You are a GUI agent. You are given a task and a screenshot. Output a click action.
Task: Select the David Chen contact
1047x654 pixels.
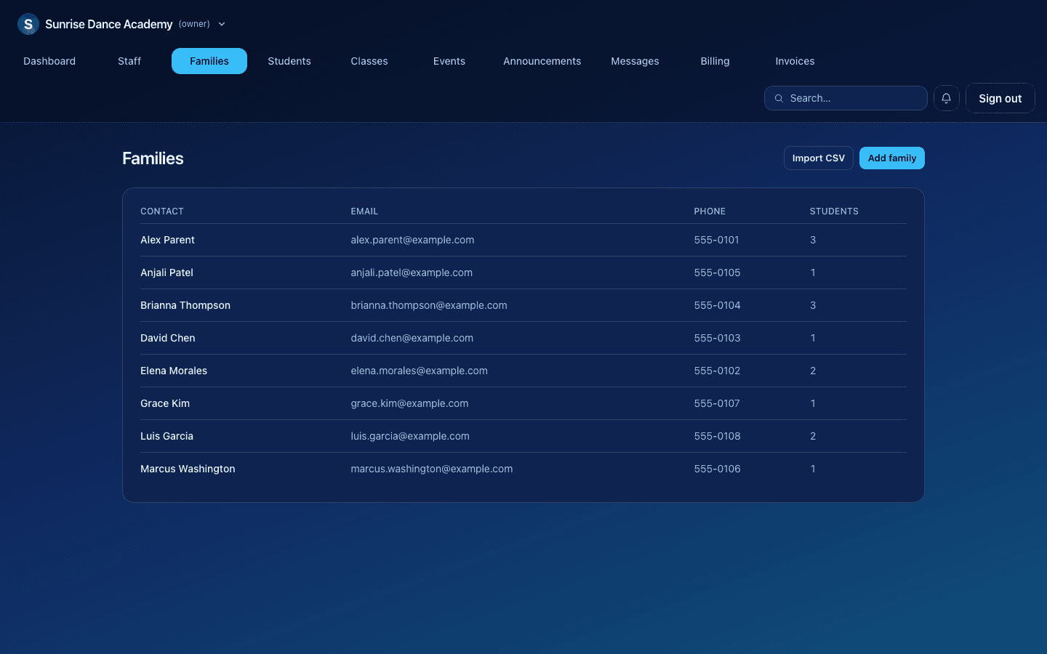[168, 338]
